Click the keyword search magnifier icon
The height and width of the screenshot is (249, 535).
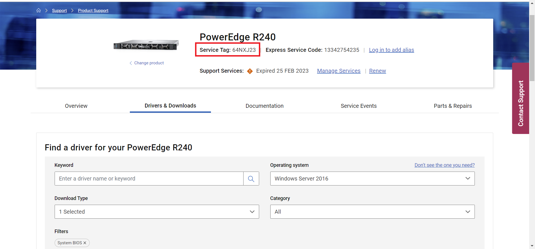point(251,179)
